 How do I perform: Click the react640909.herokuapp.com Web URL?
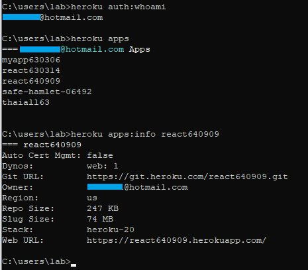tap(177, 240)
